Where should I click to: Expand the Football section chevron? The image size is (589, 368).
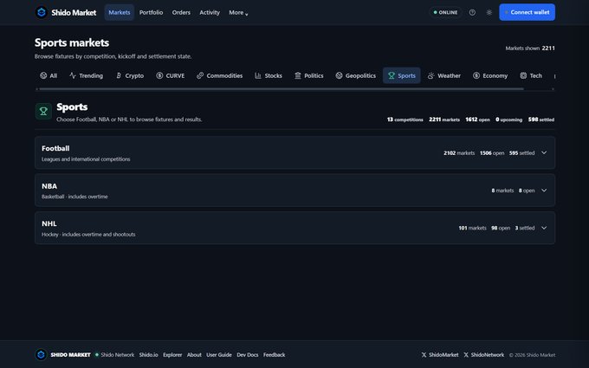click(544, 153)
